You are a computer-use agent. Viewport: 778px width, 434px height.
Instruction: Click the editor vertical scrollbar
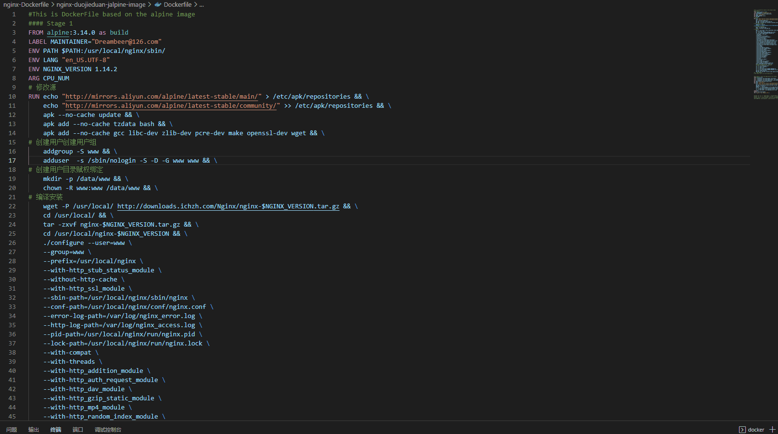click(x=776, y=144)
